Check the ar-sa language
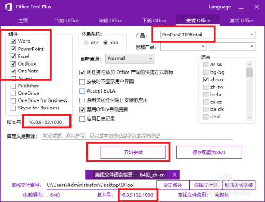This screenshot has width=265, height=202. pos(206,65)
